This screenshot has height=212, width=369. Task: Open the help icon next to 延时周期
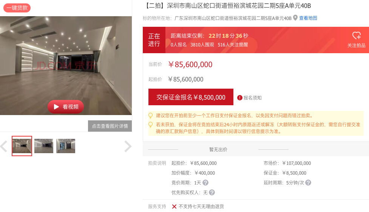coord(308,183)
